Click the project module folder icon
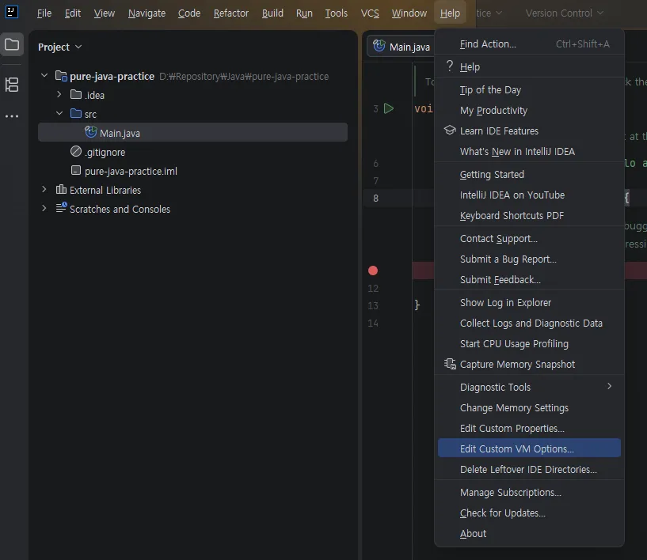 [x=61, y=76]
